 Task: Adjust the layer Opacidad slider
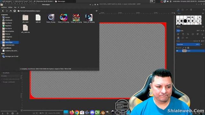[188, 44]
